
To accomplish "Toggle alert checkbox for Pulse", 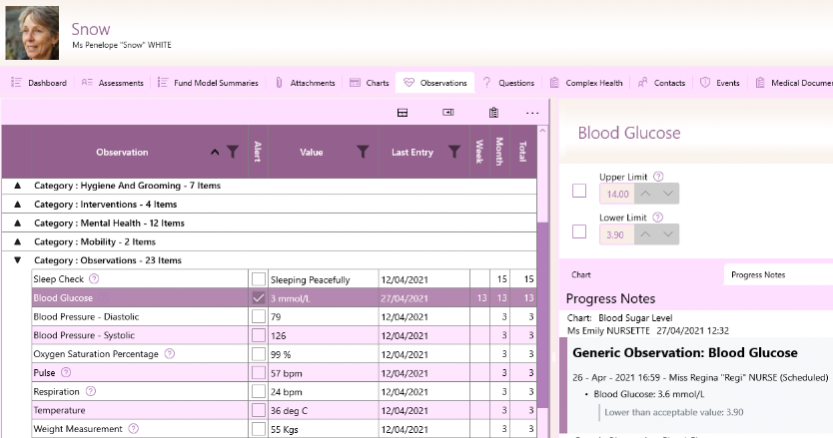I will click(x=258, y=373).
